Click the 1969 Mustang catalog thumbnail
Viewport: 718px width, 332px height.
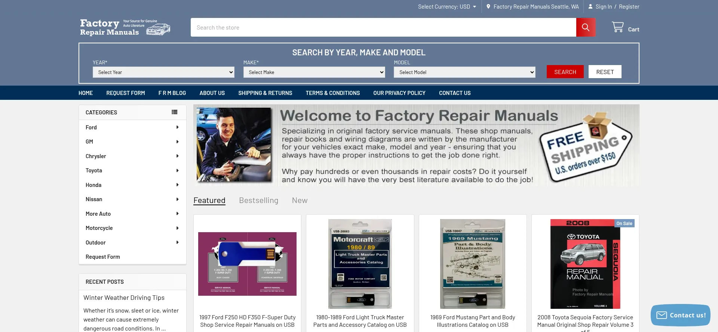pyautogui.click(x=473, y=264)
